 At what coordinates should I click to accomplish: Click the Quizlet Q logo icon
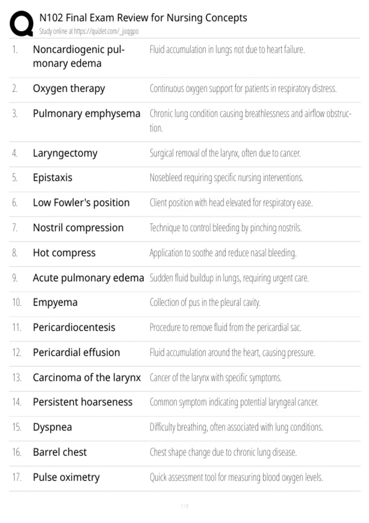pos(22,24)
